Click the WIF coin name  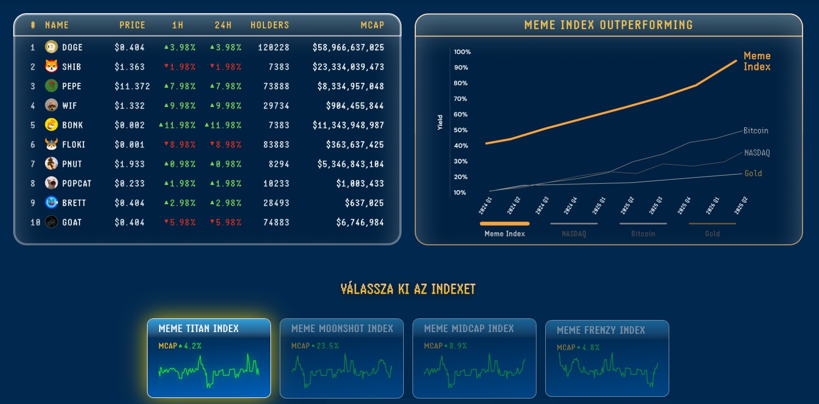pyautogui.click(x=69, y=106)
